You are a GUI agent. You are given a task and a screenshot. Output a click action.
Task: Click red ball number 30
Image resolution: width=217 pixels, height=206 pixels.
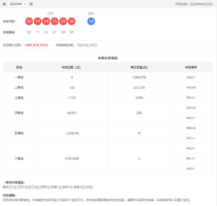click(71, 21)
